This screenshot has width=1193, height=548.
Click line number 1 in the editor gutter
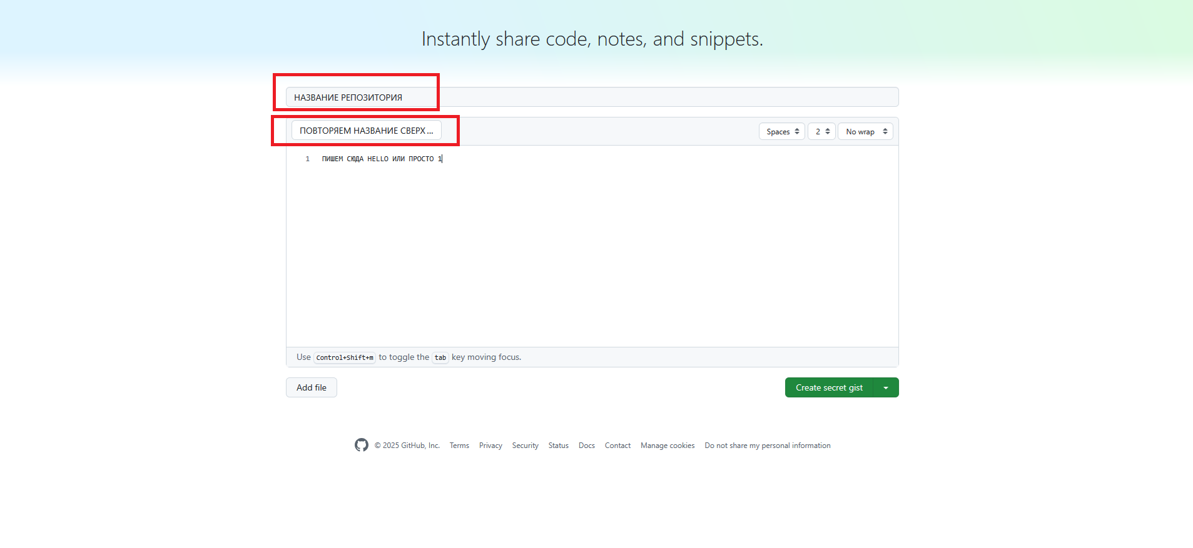[307, 159]
